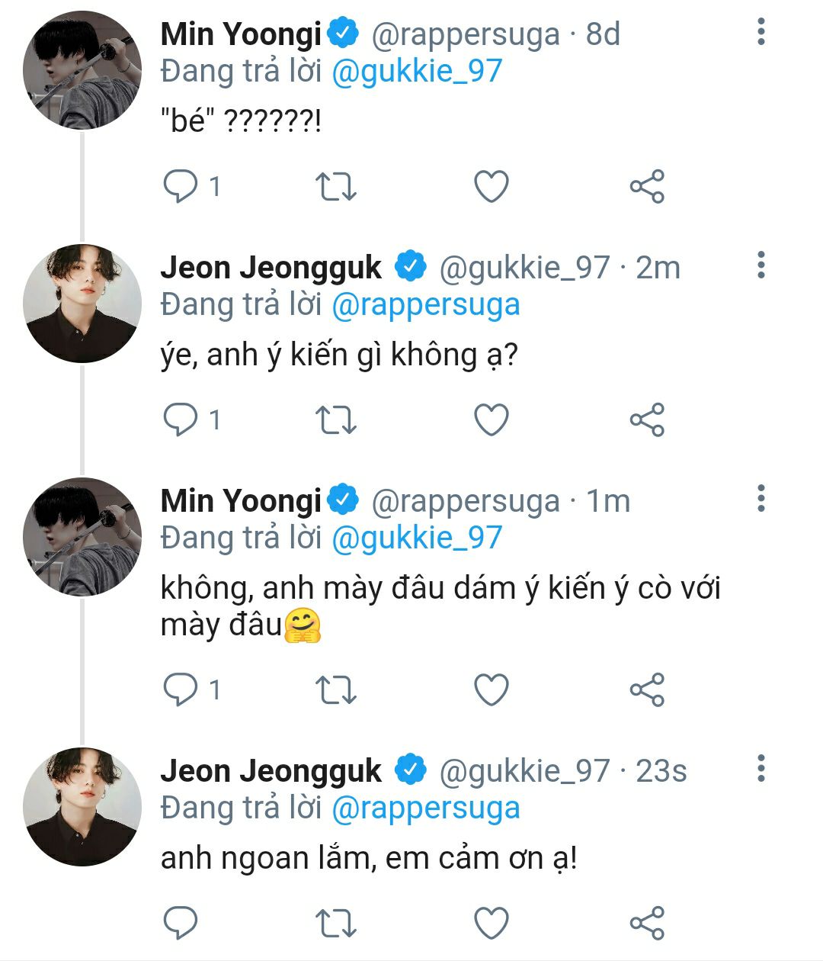Like Min Yoongi's "bé" tweet
The width and height of the screenshot is (823, 961).
click(x=491, y=186)
